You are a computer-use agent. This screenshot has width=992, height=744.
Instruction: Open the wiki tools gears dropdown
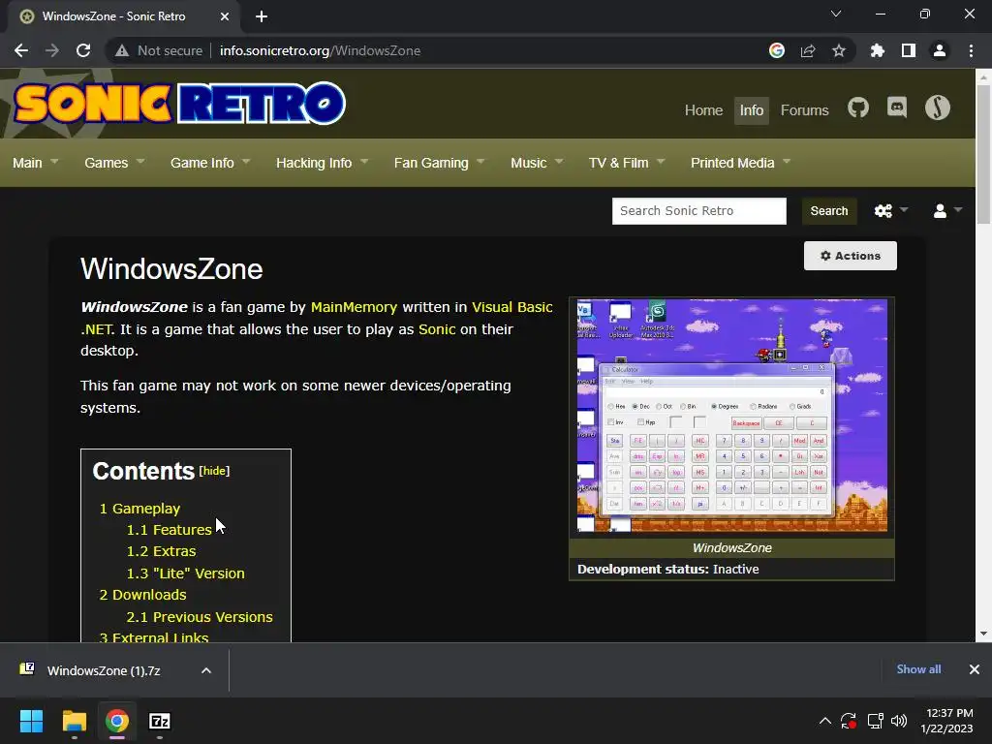pos(891,210)
